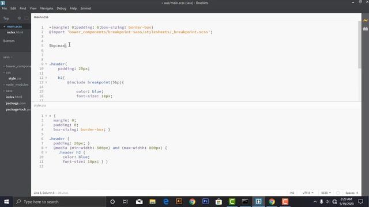The width and height of the screenshot is (369, 207).
Task: Collapse @include fold on line 13
Action: pyautogui.click(x=46, y=82)
